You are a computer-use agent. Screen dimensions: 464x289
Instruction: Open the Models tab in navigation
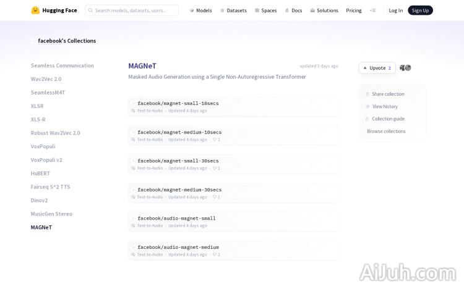[200, 10]
